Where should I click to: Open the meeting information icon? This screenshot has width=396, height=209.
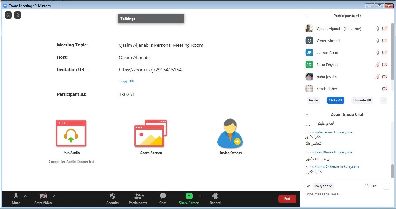(x=8, y=15)
